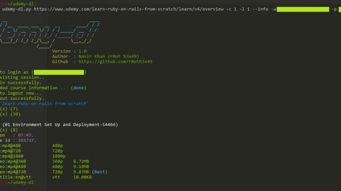This screenshot has height=191, width=341.
Task: Click the 'vtt' subtitle format text
Action: coord(56,177)
